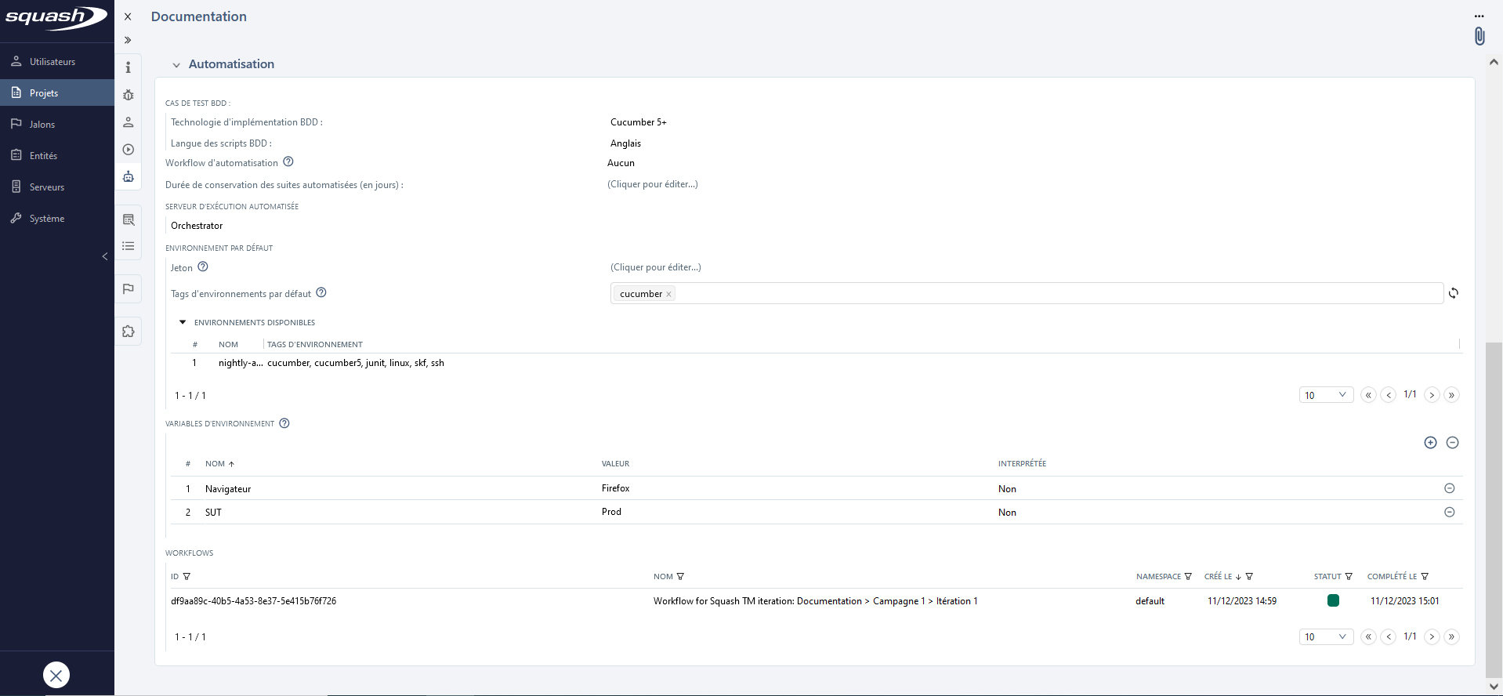Open the workflows page size dropdown
This screenshot has height=696, width=1503.
pos(1325,637)
